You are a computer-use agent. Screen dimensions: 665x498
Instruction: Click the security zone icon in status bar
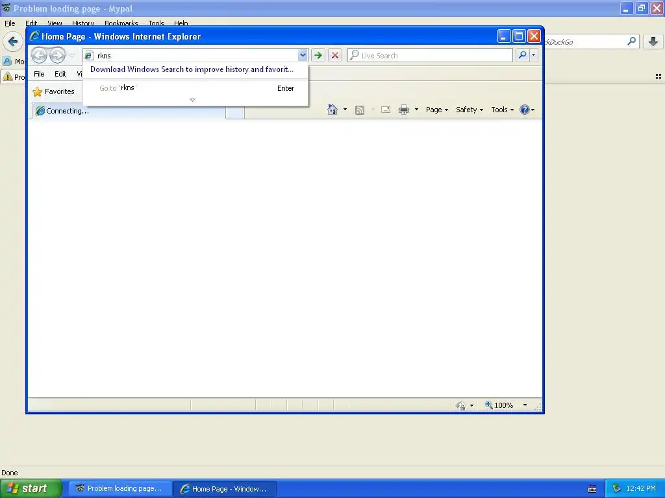pos(460,406)
